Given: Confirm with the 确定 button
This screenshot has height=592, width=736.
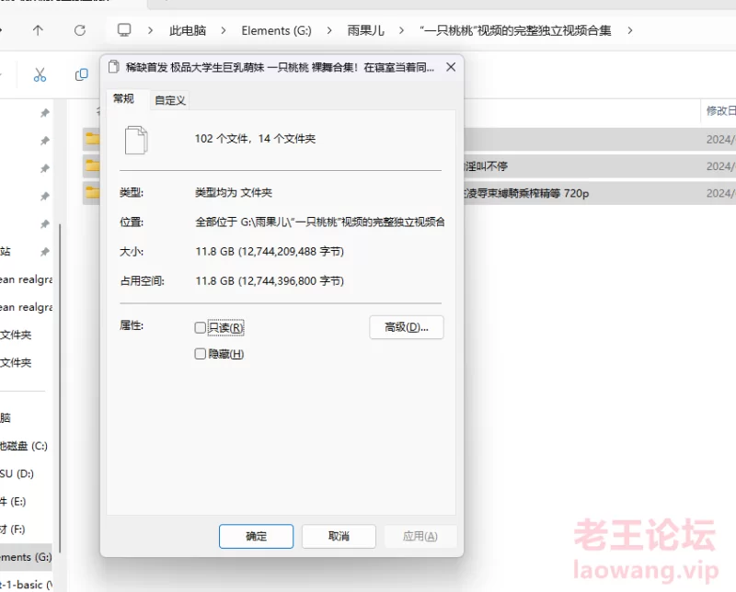Looking at the screenshot, I should pos(257,536).
